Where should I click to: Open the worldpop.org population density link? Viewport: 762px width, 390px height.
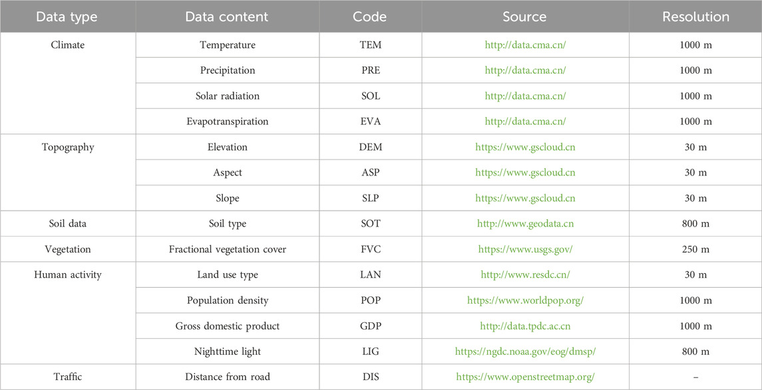[x=525, y=300]
